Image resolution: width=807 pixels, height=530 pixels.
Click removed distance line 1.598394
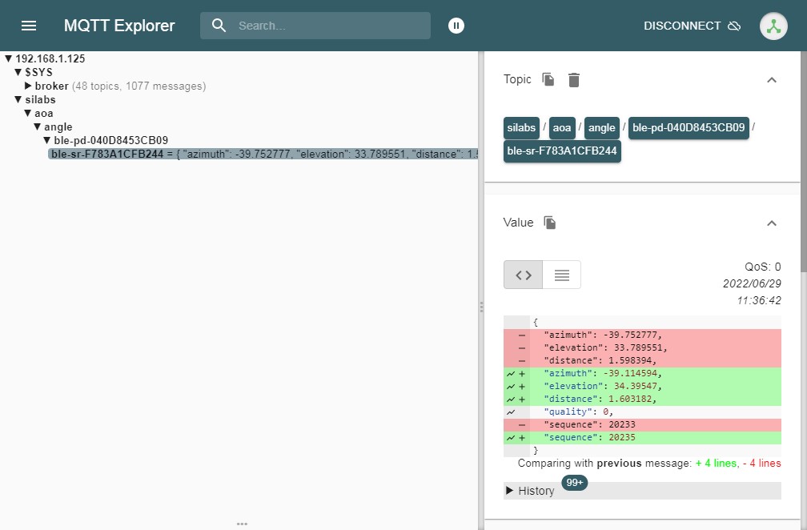coord(642,361)
